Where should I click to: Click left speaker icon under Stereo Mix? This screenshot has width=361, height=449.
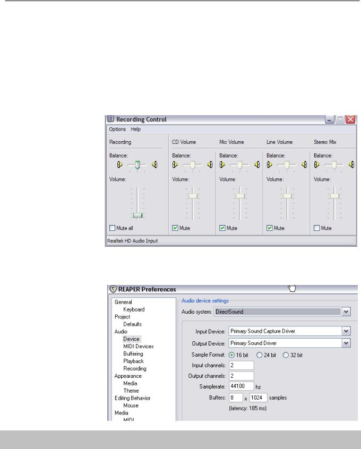[x=316, y=165]
